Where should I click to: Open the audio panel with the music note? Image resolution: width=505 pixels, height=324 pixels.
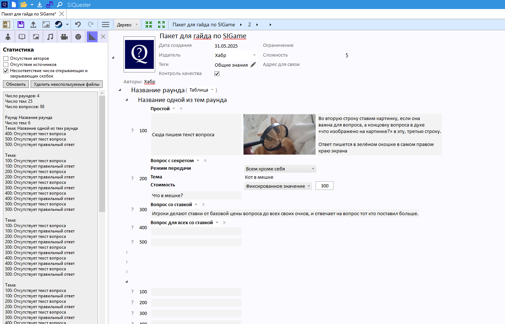coord(50,36)
